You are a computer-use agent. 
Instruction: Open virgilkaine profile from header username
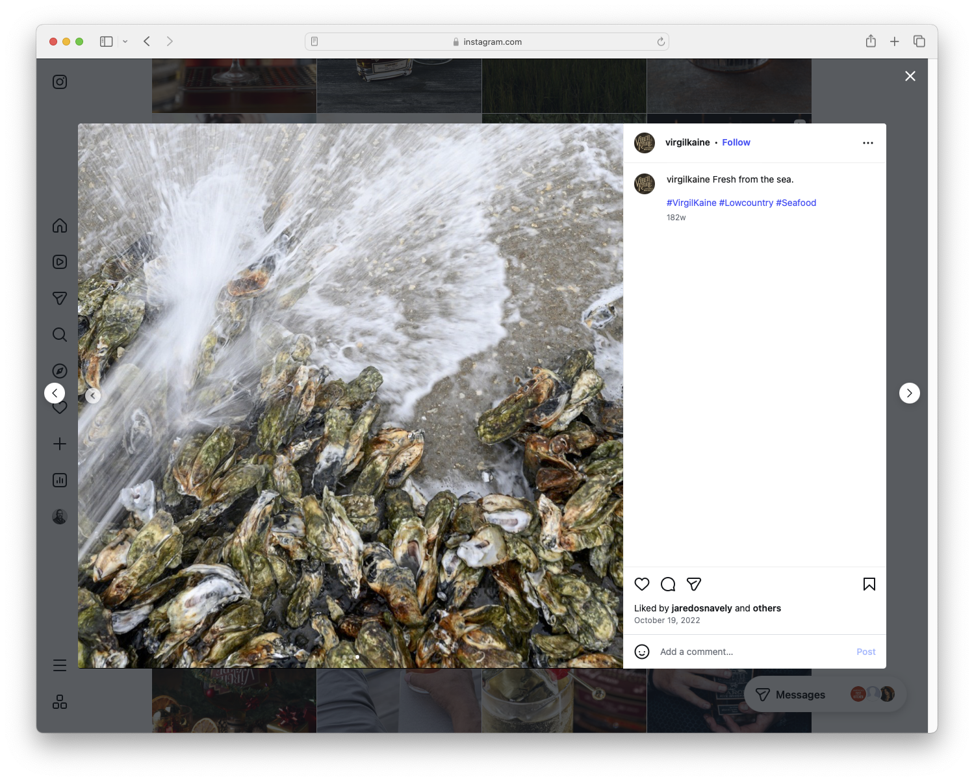pos(687,142)
